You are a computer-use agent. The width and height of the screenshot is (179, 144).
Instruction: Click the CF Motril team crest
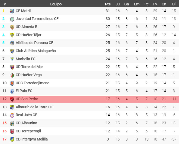(12, 11)
